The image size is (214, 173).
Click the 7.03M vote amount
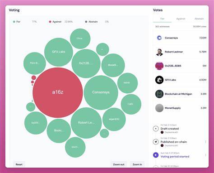click(203, 38)
